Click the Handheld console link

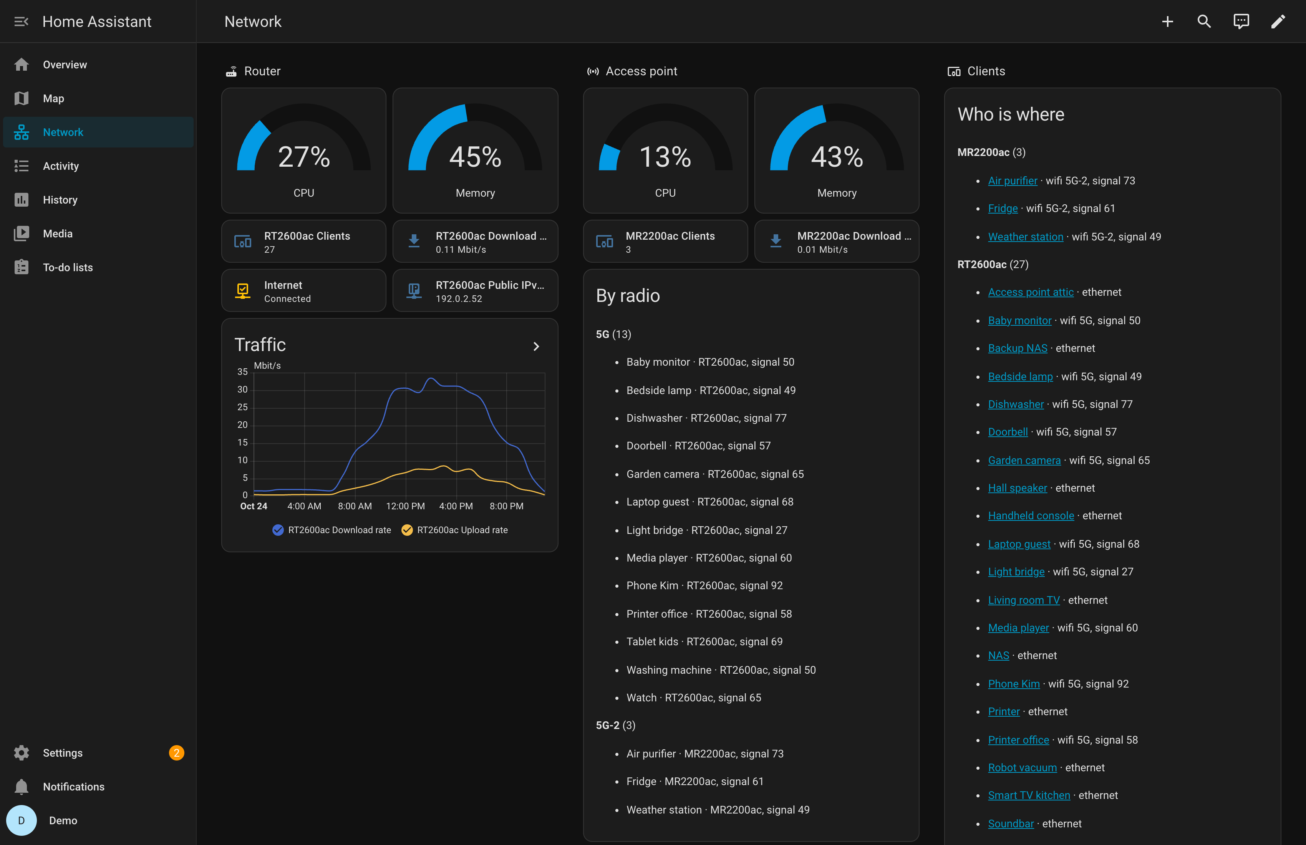pyautogui.click(x=1031, y=516)
